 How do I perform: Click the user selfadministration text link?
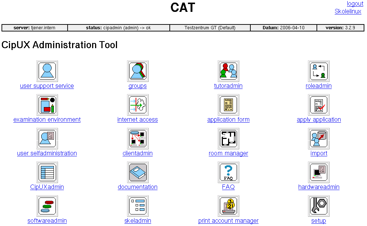pos(47,153)
